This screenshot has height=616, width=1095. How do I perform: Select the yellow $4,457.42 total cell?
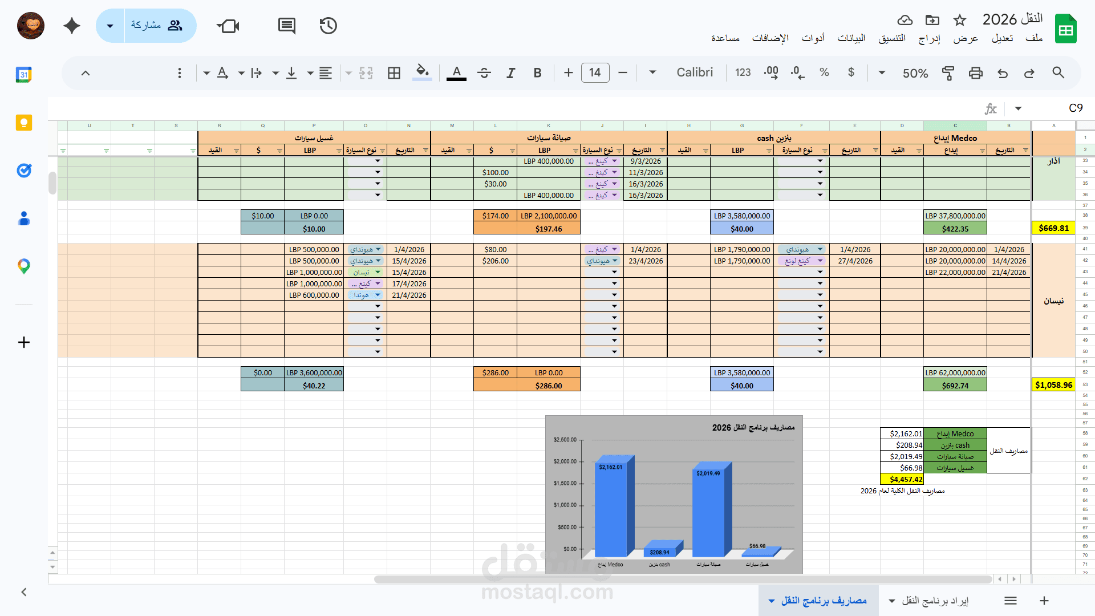click(x=902, y=479)
